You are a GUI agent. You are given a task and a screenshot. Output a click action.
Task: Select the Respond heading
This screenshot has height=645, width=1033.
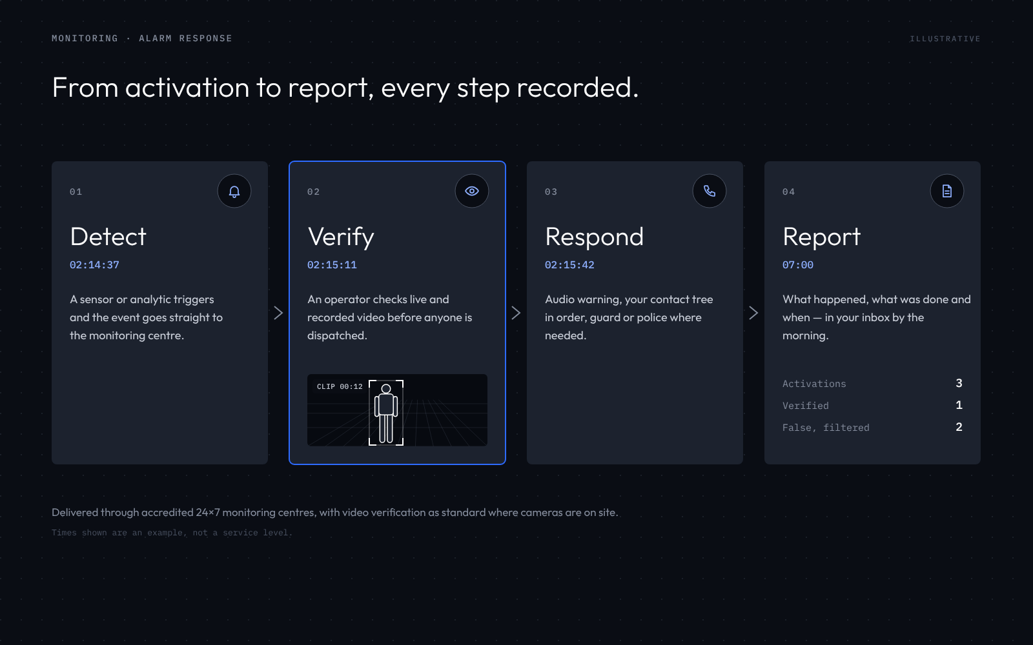point(594,237)
